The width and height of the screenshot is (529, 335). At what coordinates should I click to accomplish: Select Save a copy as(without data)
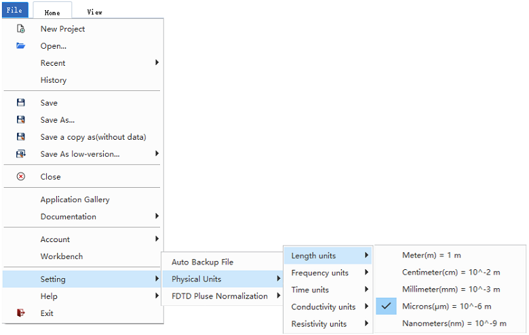(83, 137)
